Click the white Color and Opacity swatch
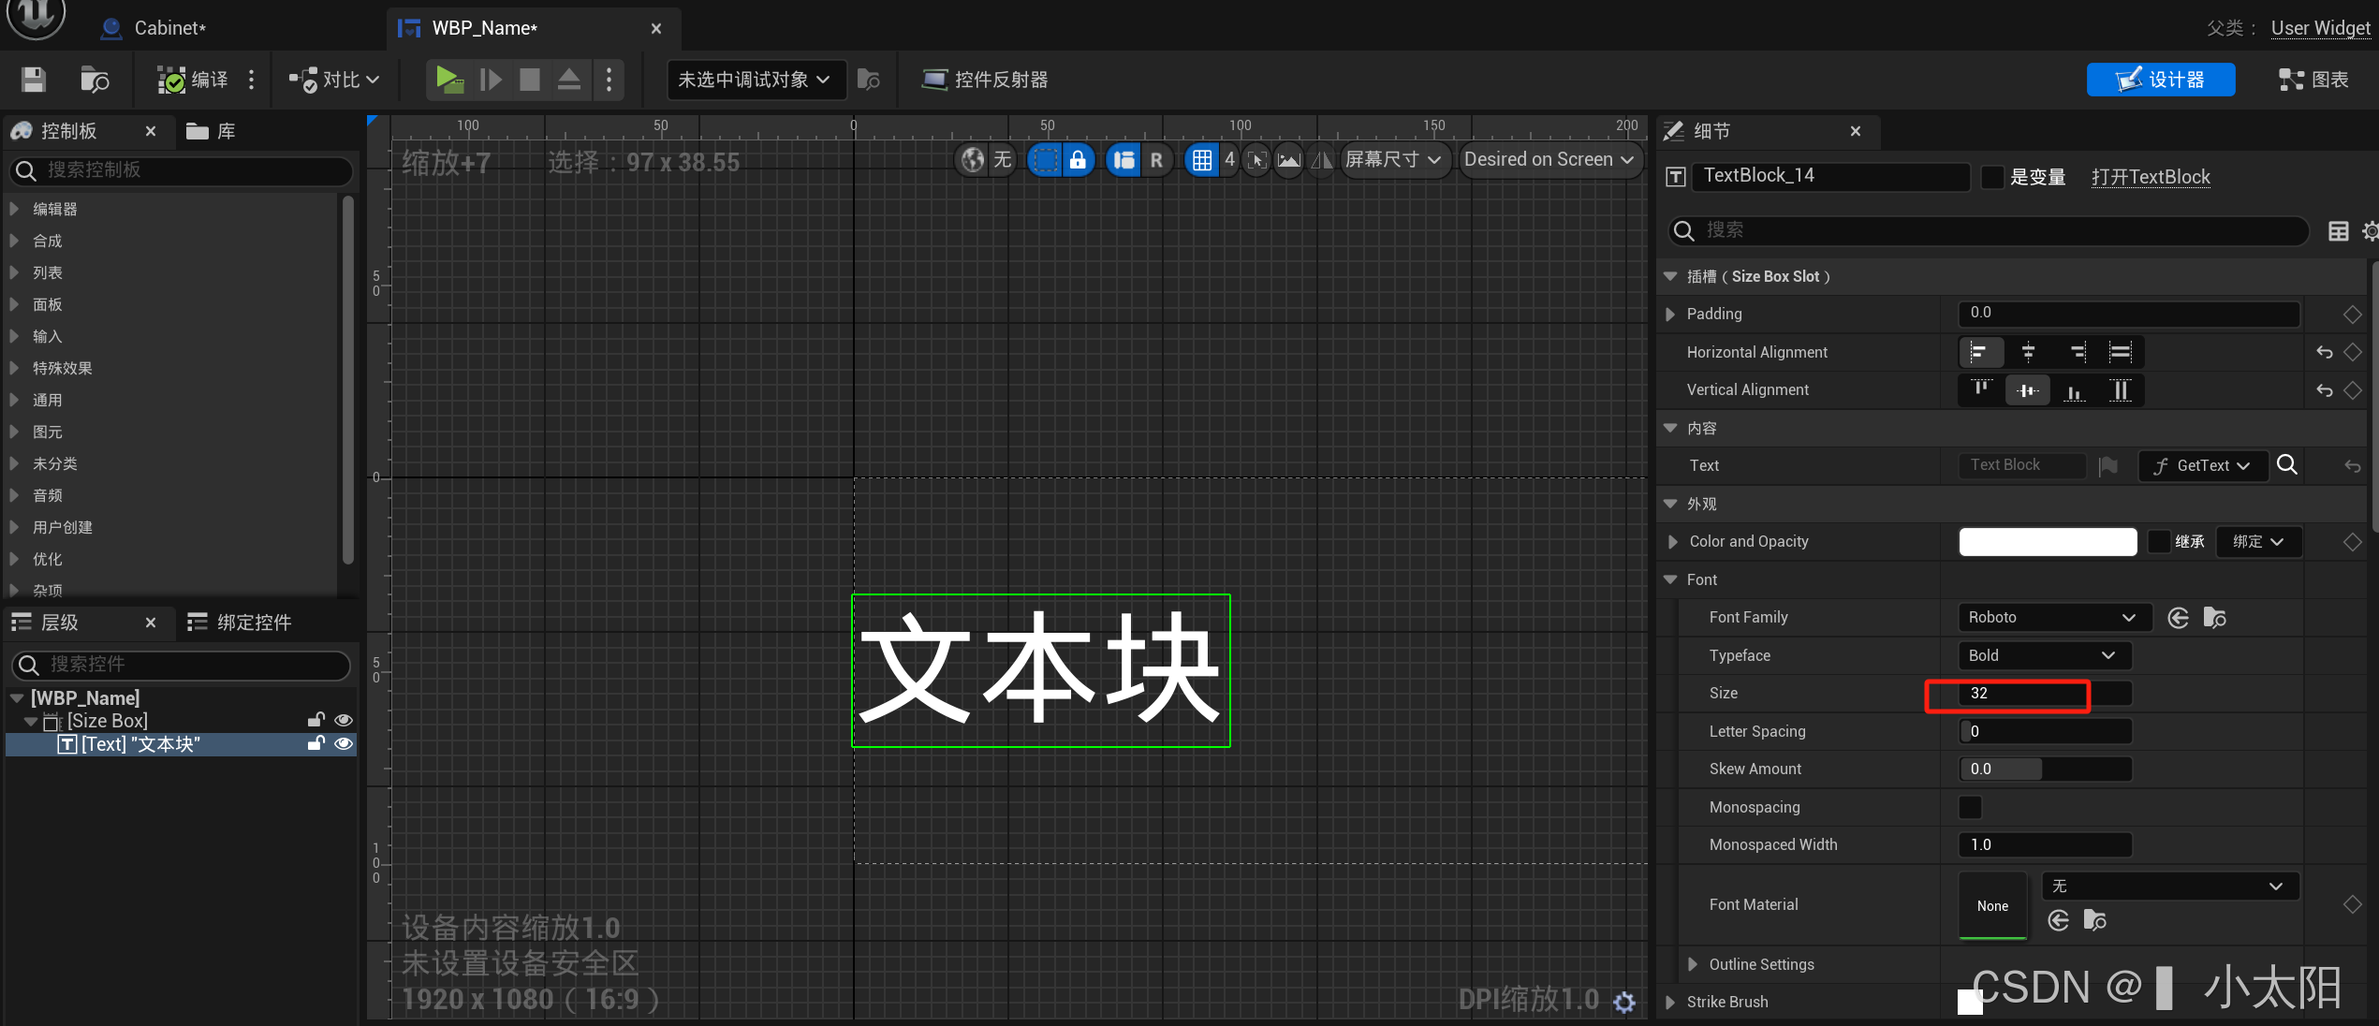 click(x=2047, y=542)
